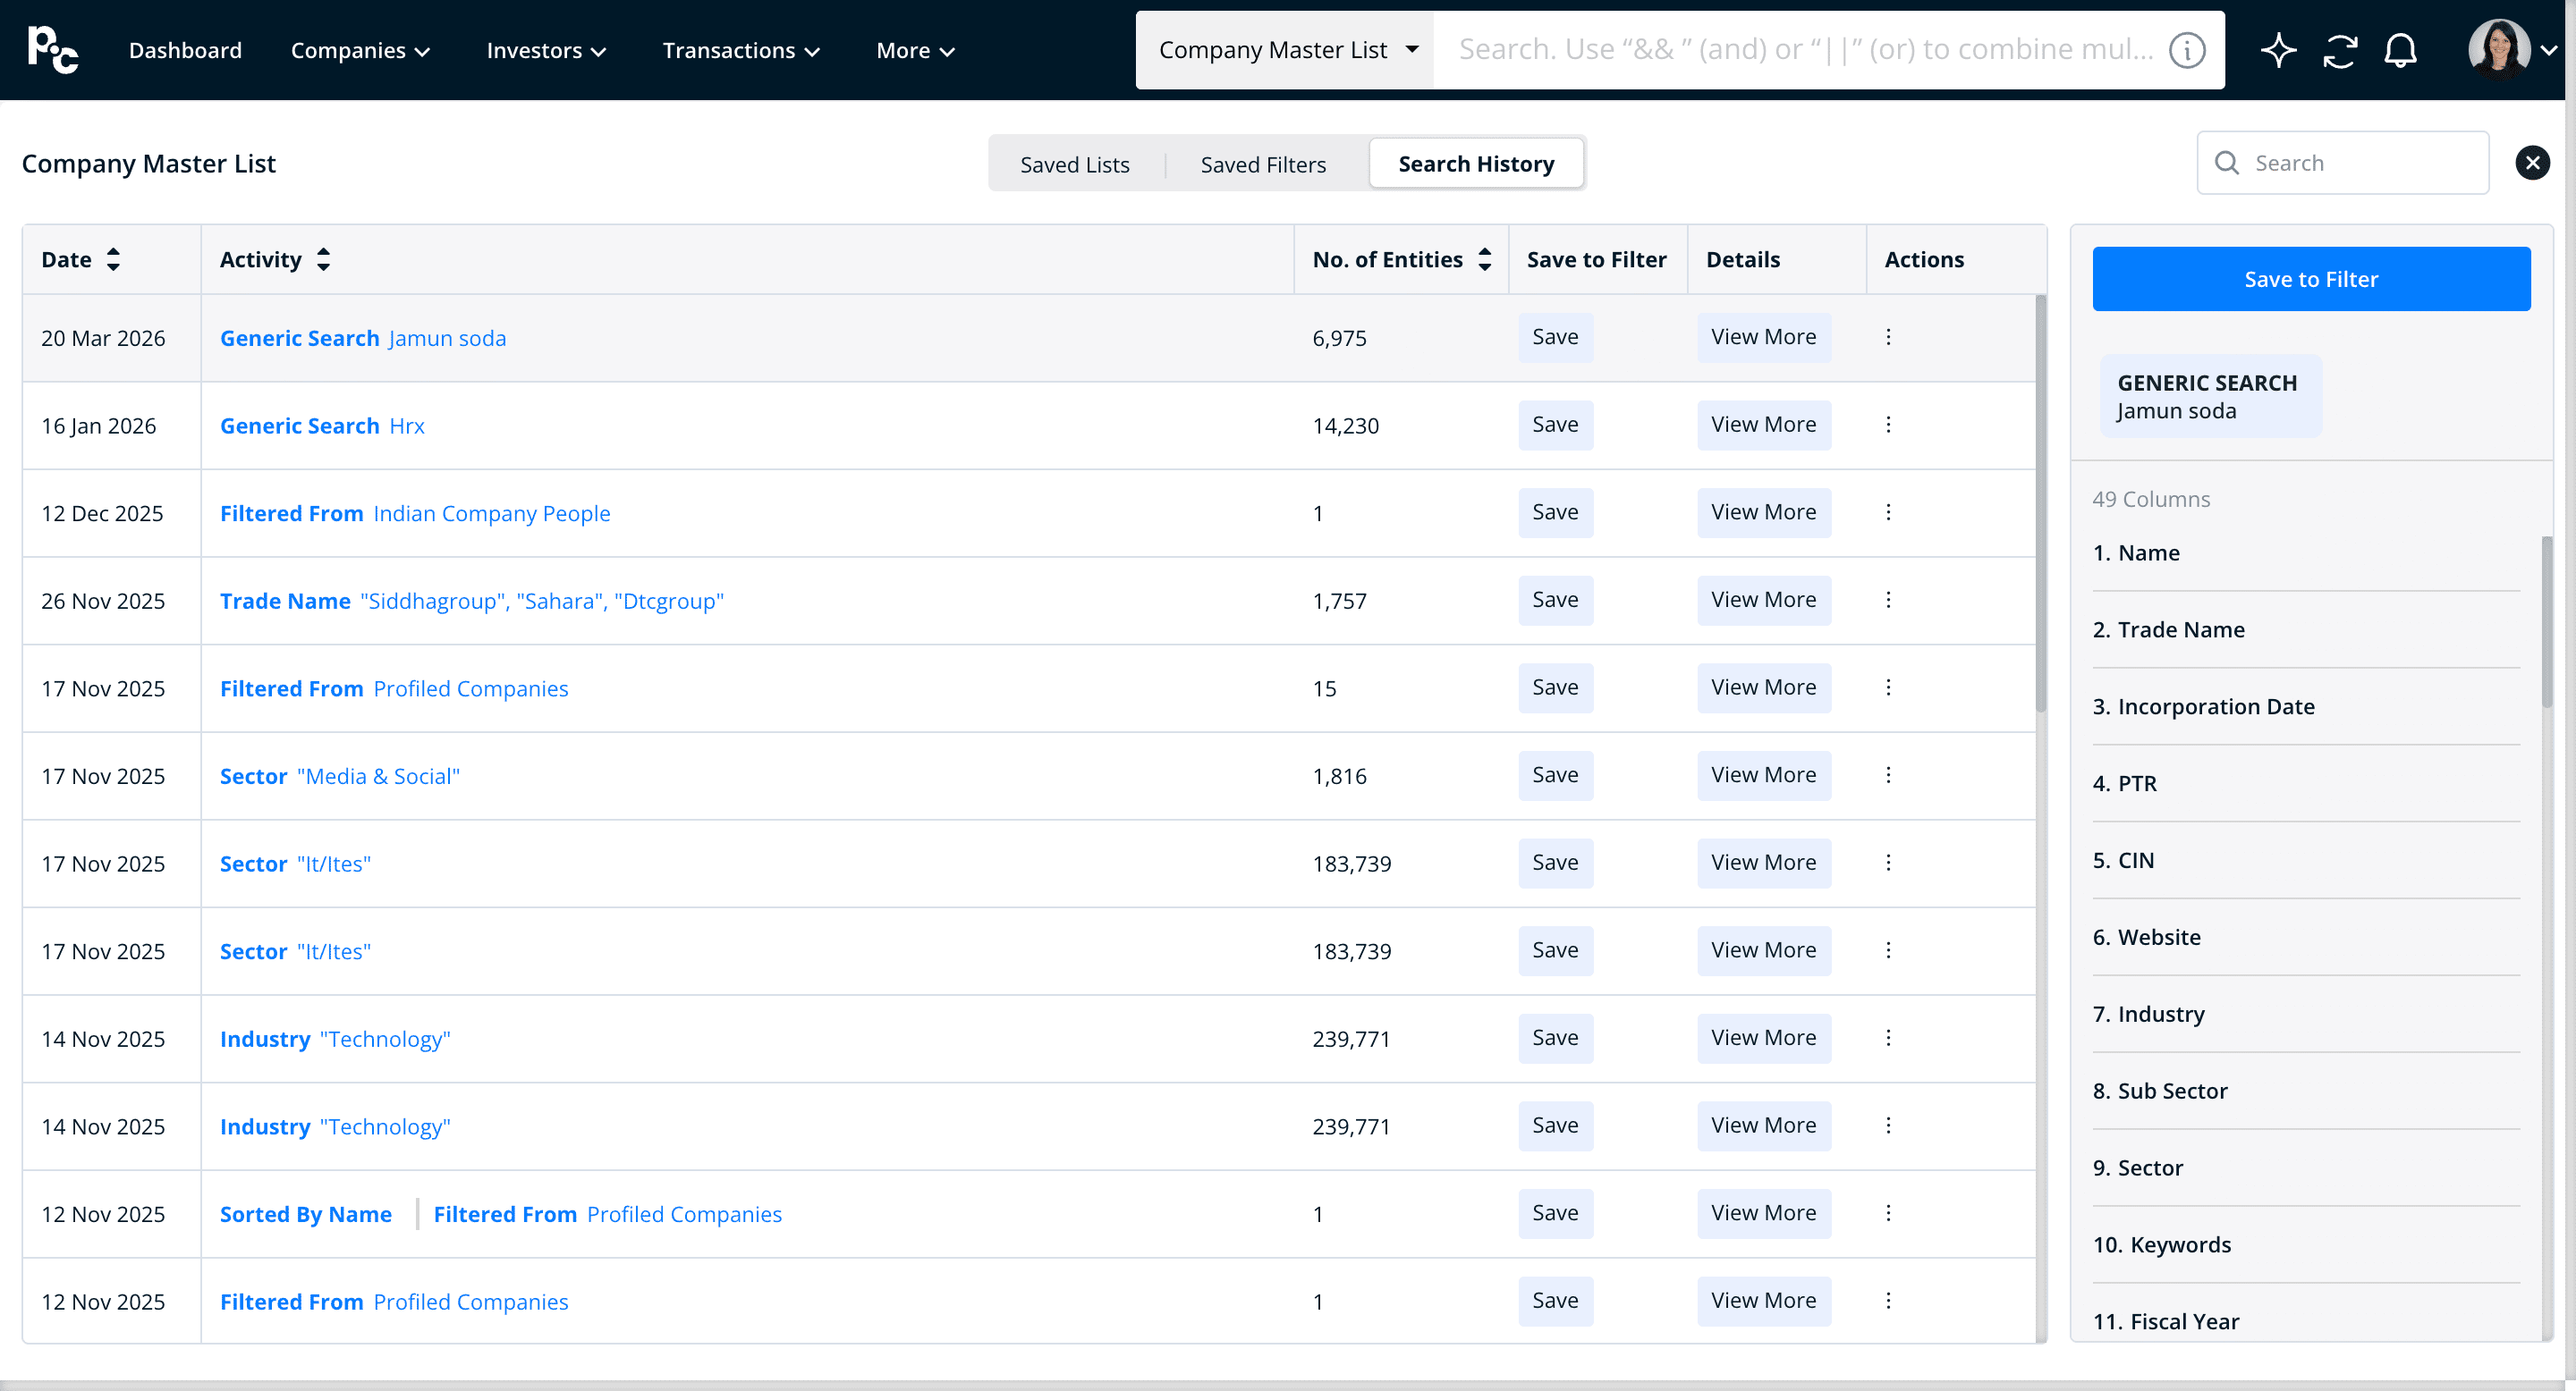Click the 14,230 entities value
The image size is (2576, 1391).
pos(1345,426)
